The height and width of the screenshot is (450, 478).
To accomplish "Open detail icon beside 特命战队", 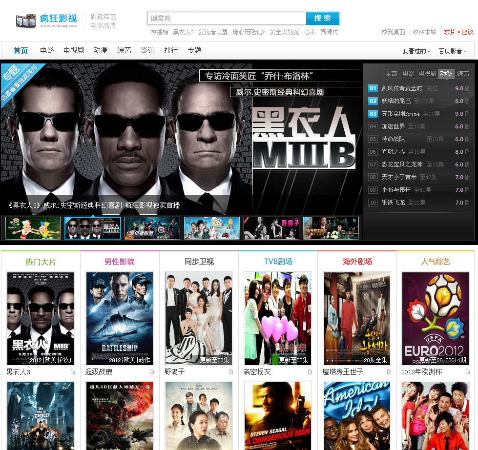I will point(467,139).
